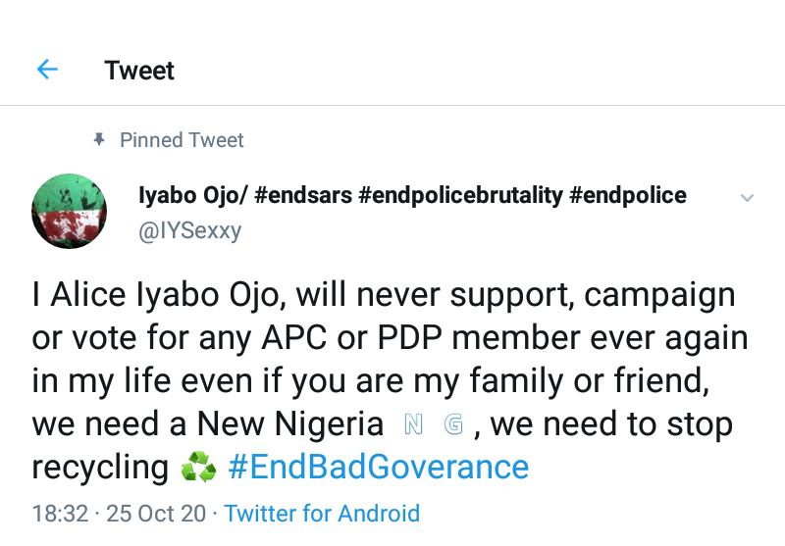Open the @IYSexxy handle

(x=189, y=230)
